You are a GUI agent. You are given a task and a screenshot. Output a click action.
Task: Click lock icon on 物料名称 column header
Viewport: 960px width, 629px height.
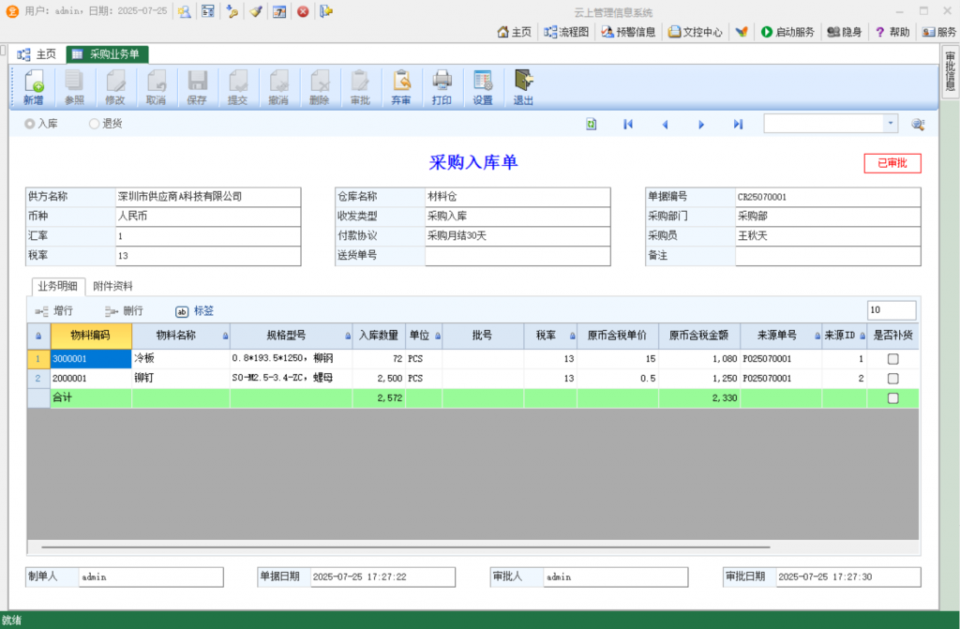(x=225, y=336)
